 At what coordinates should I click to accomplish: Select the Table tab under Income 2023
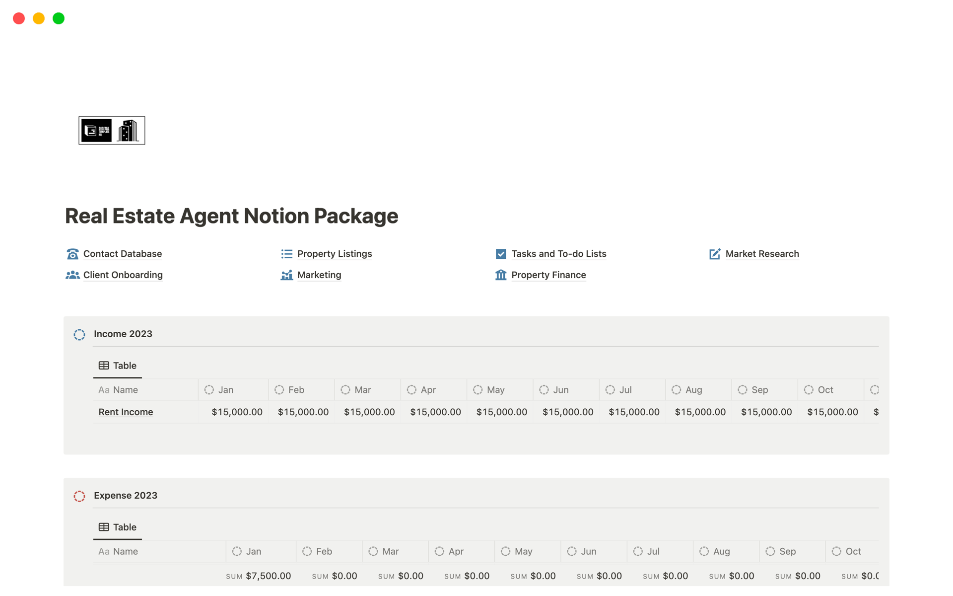118,366
